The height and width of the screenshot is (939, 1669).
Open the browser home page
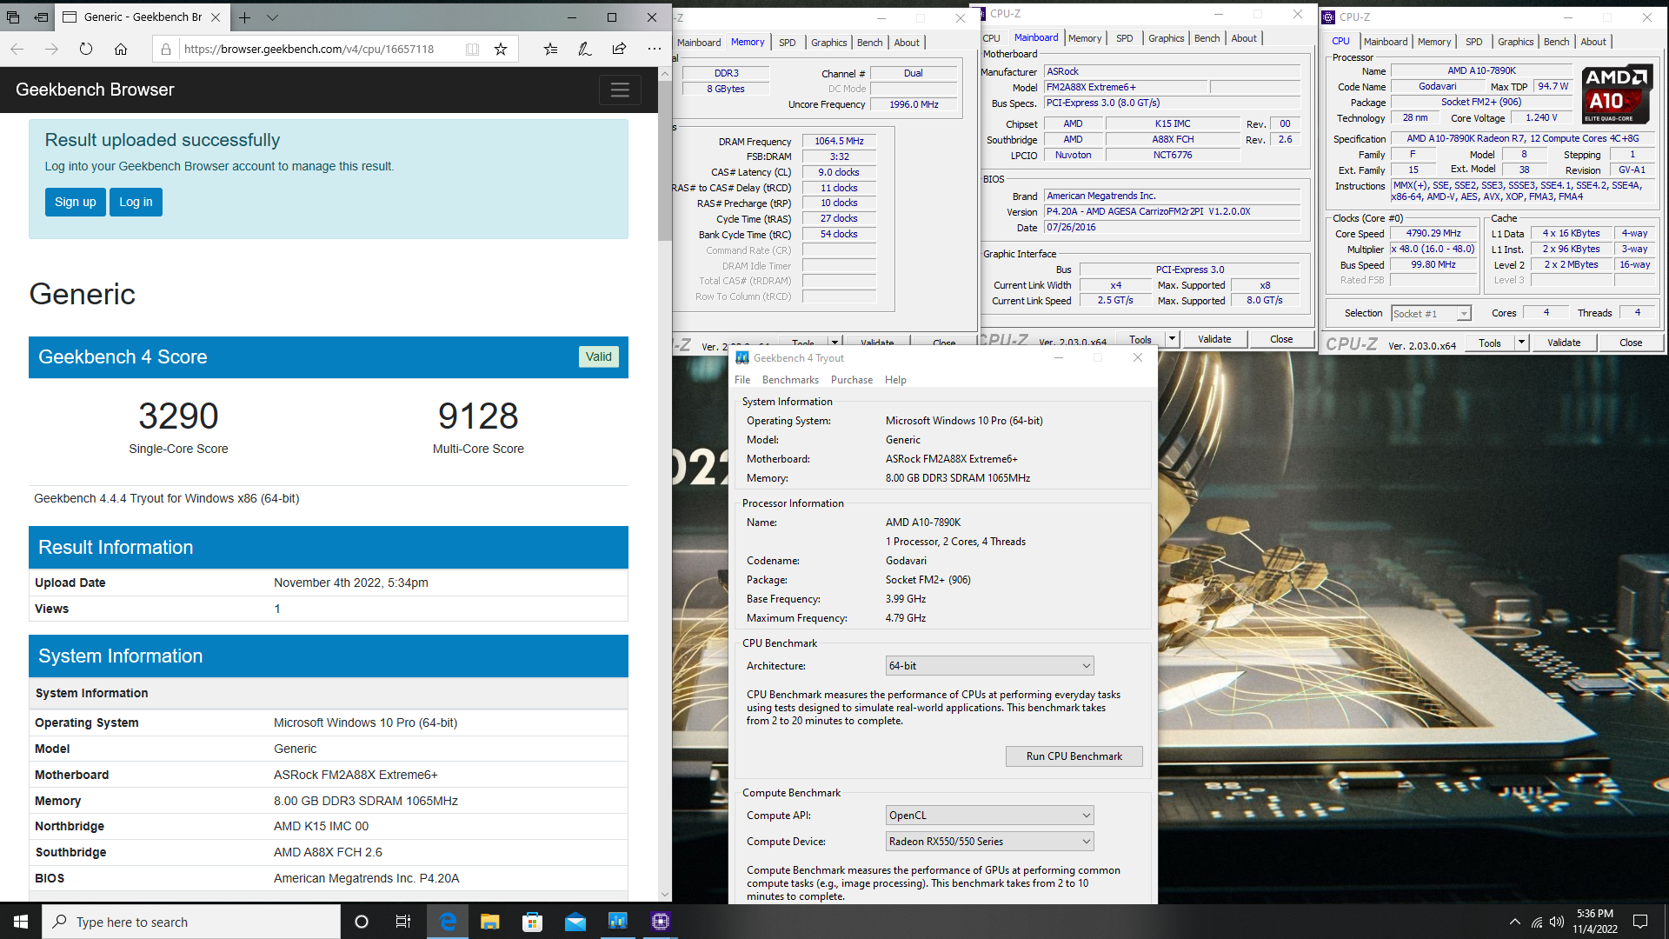[121, 49]
